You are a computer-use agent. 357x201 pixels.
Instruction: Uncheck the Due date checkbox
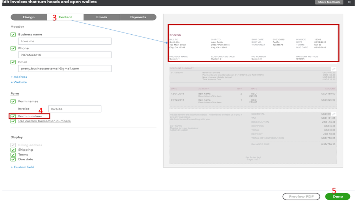[13, 159]
